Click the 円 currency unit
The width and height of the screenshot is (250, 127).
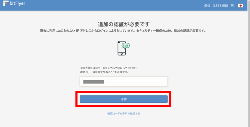click(232, 6)
